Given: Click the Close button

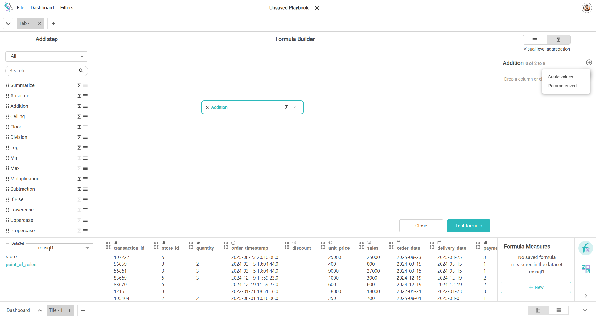Looking at the screenshot, I should pos(421,226).
